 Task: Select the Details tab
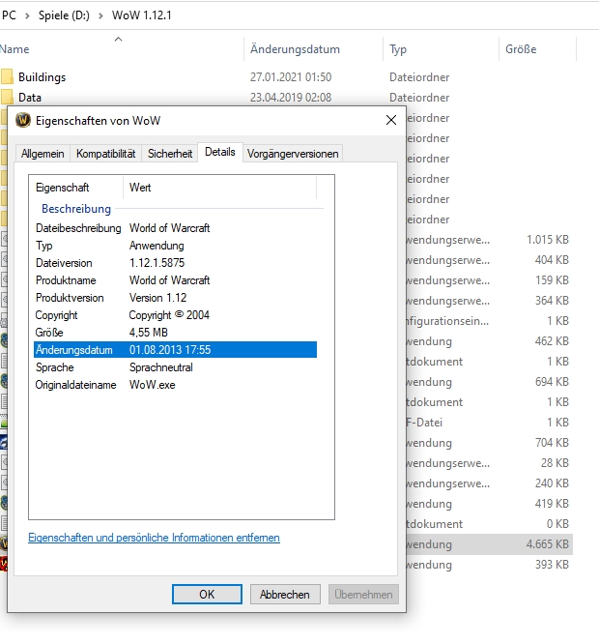(x=220, y=152)
